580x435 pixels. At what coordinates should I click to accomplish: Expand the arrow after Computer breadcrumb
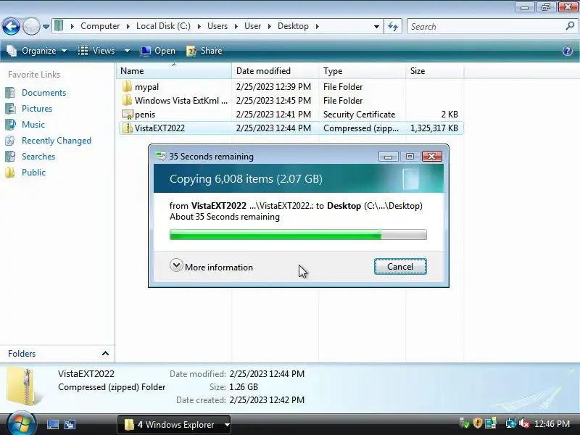(x=128, y=27)
